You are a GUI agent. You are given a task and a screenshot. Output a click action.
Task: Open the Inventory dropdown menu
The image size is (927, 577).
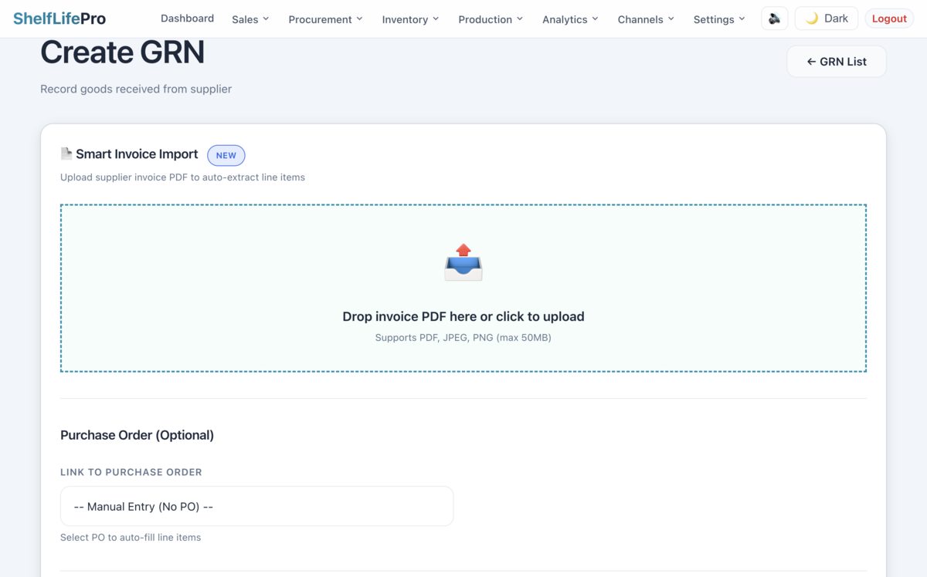click(x=410, y=19)
